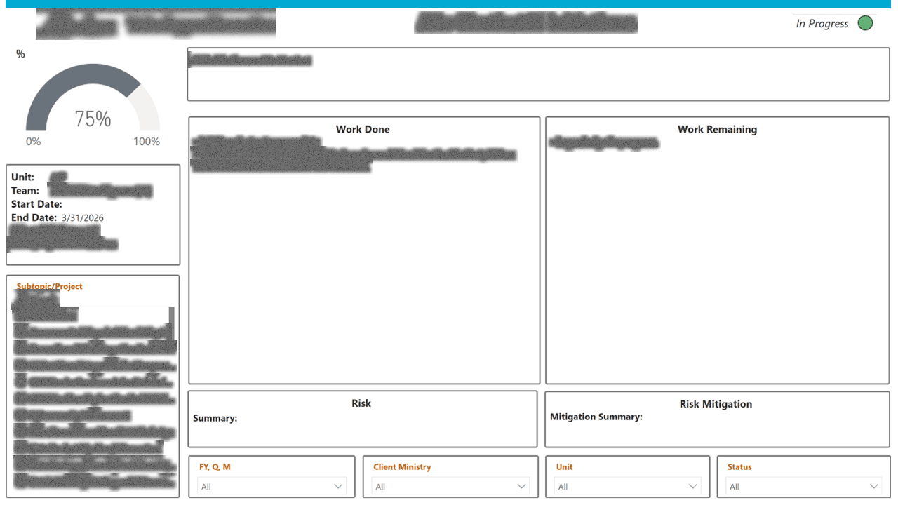Select the Work Remaining panel header
This screenshot has width=898, height=505.
(x=717, y=129)
